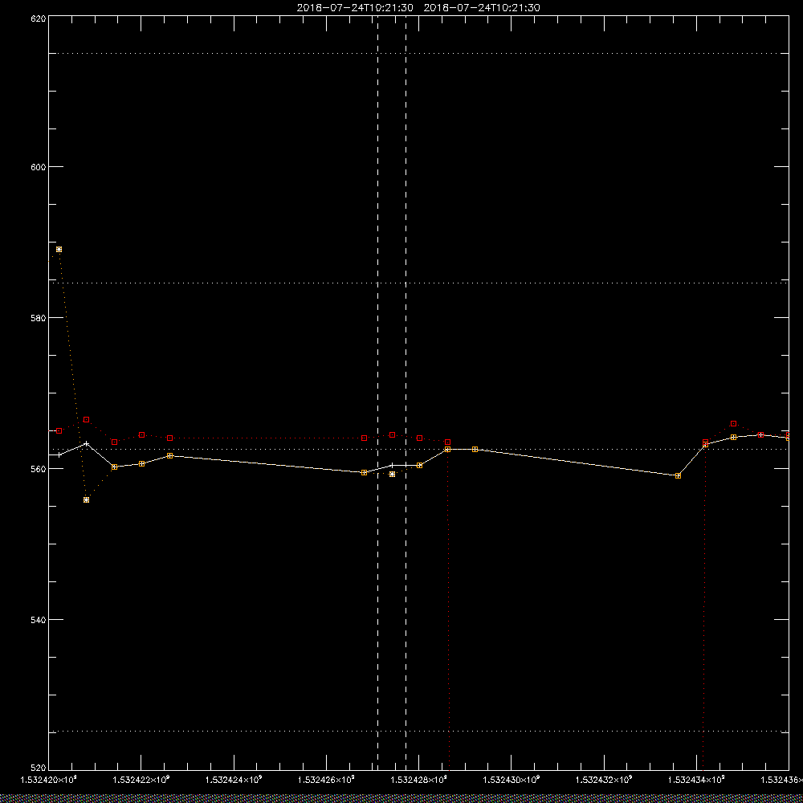Select the 520 y-axis label
The image size is (803, 803).
click(x=39, y=768)
